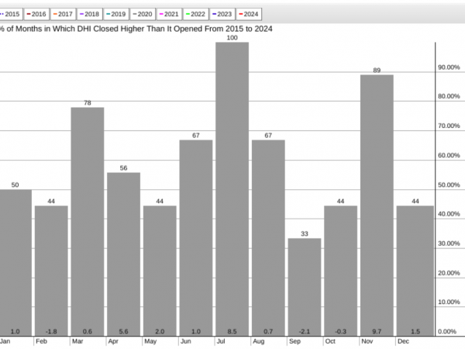This screenshot has width=465, height=349.
Task: Click the 0.7 value in August bar
Action: pos(268,331)
